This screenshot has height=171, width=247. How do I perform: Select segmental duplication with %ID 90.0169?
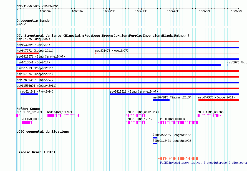click(155, 137)
